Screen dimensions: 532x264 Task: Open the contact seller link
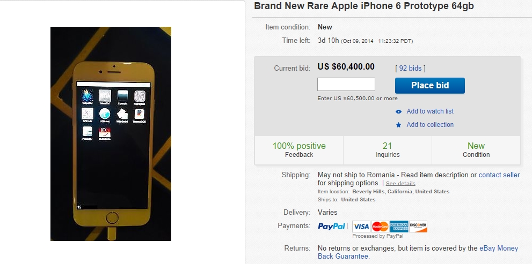[499, 175]
